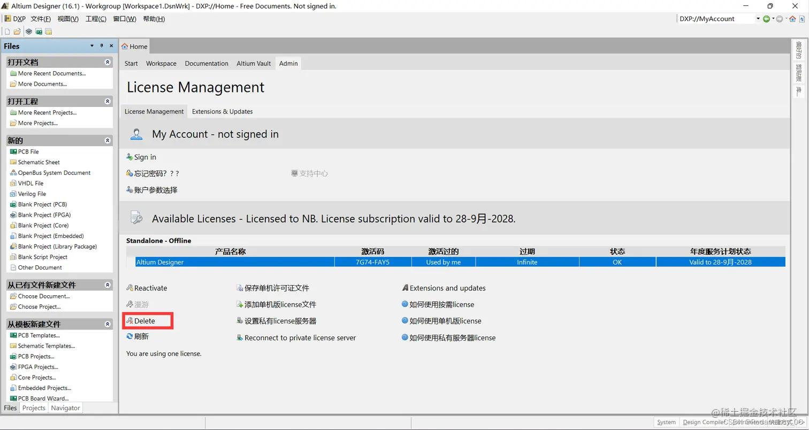Click Schematic Sheet in Files panel
The height and width of the screenshot is (430, 809).
tap(35, 162)
